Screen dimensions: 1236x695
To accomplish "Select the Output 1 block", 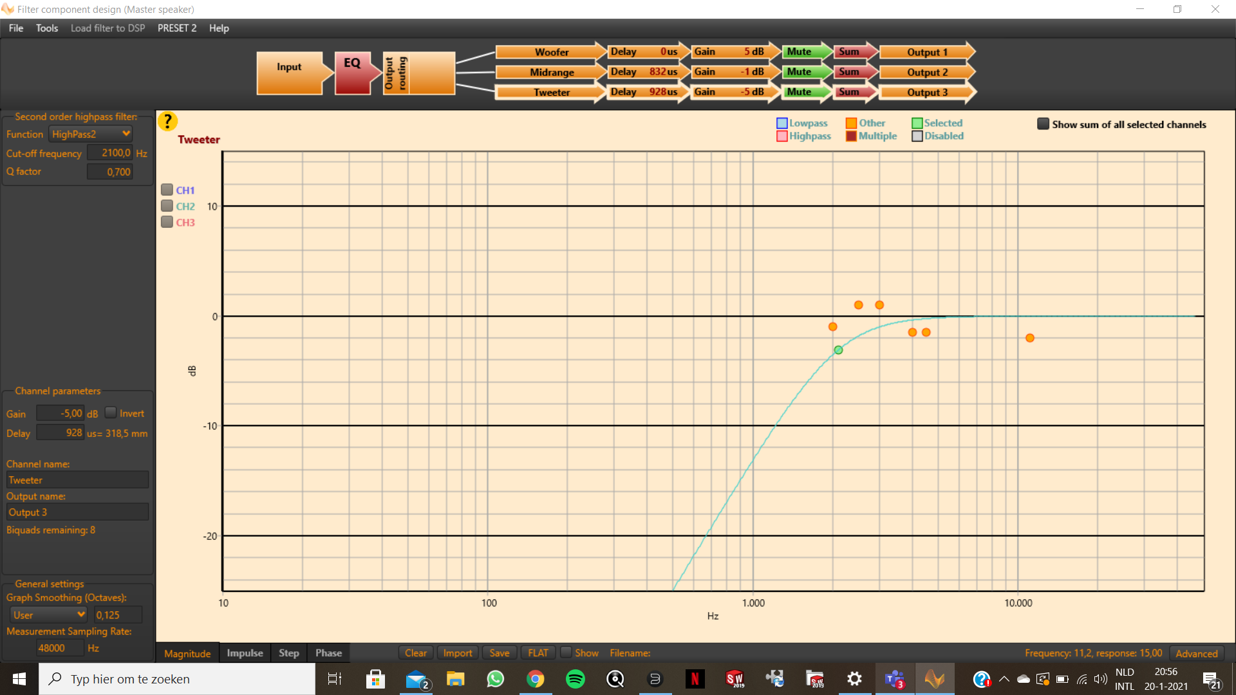I will pos(927,52).
